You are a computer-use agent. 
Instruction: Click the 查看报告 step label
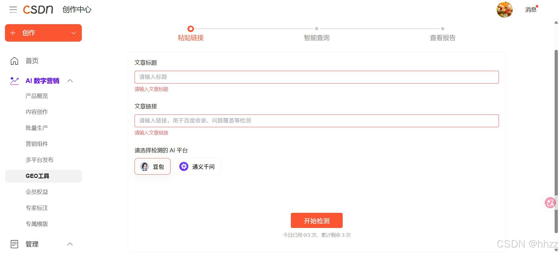point(443,38)
